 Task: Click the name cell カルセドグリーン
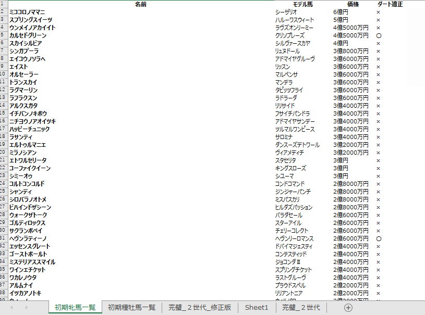[x=141, y=35]
